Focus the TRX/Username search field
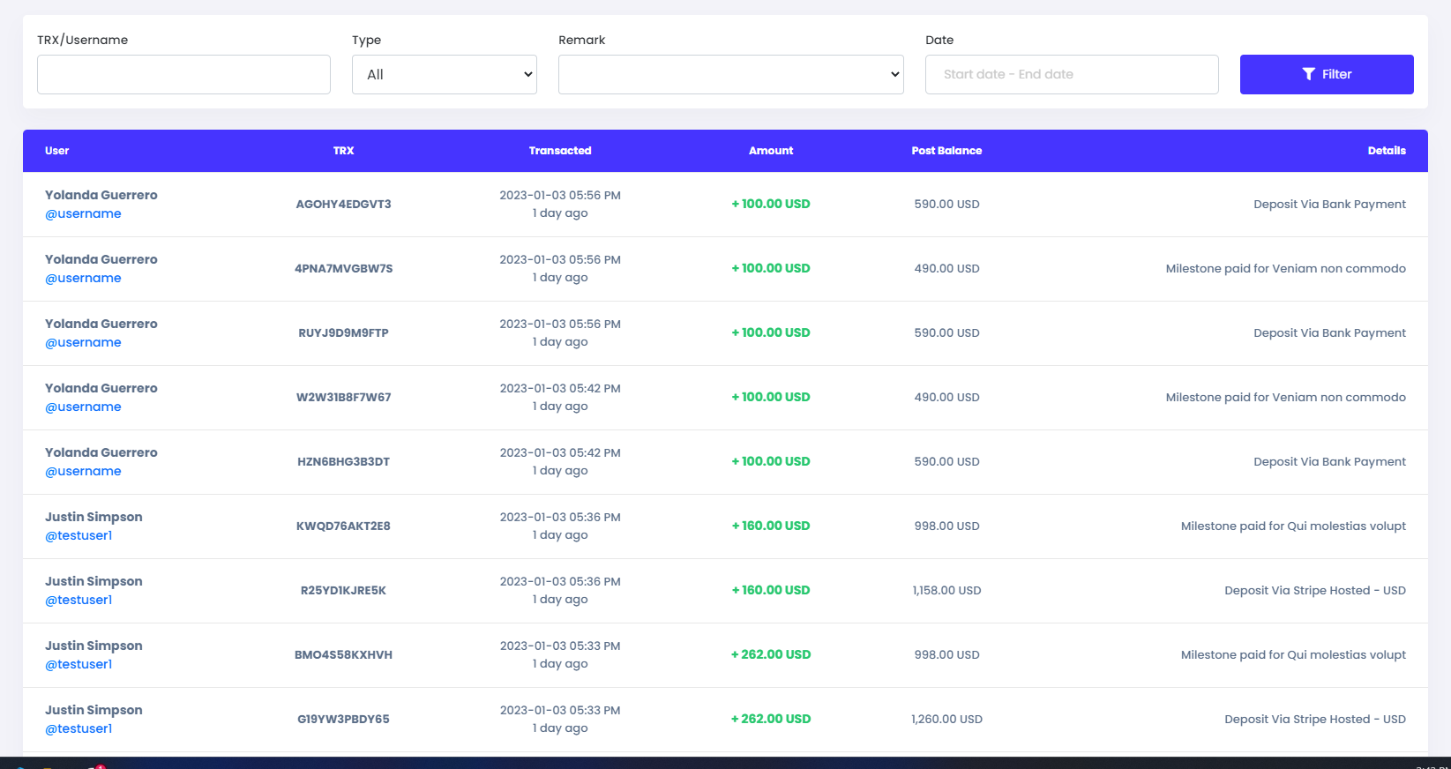 click(x=183, y=75)
